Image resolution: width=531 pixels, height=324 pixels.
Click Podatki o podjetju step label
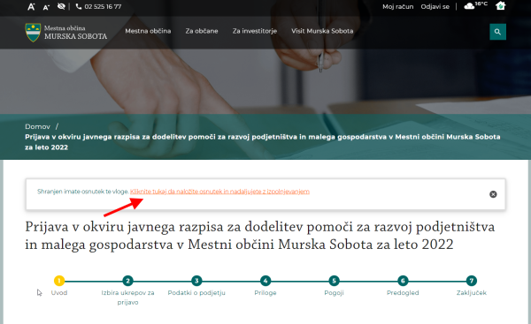[x=196, y=293]
